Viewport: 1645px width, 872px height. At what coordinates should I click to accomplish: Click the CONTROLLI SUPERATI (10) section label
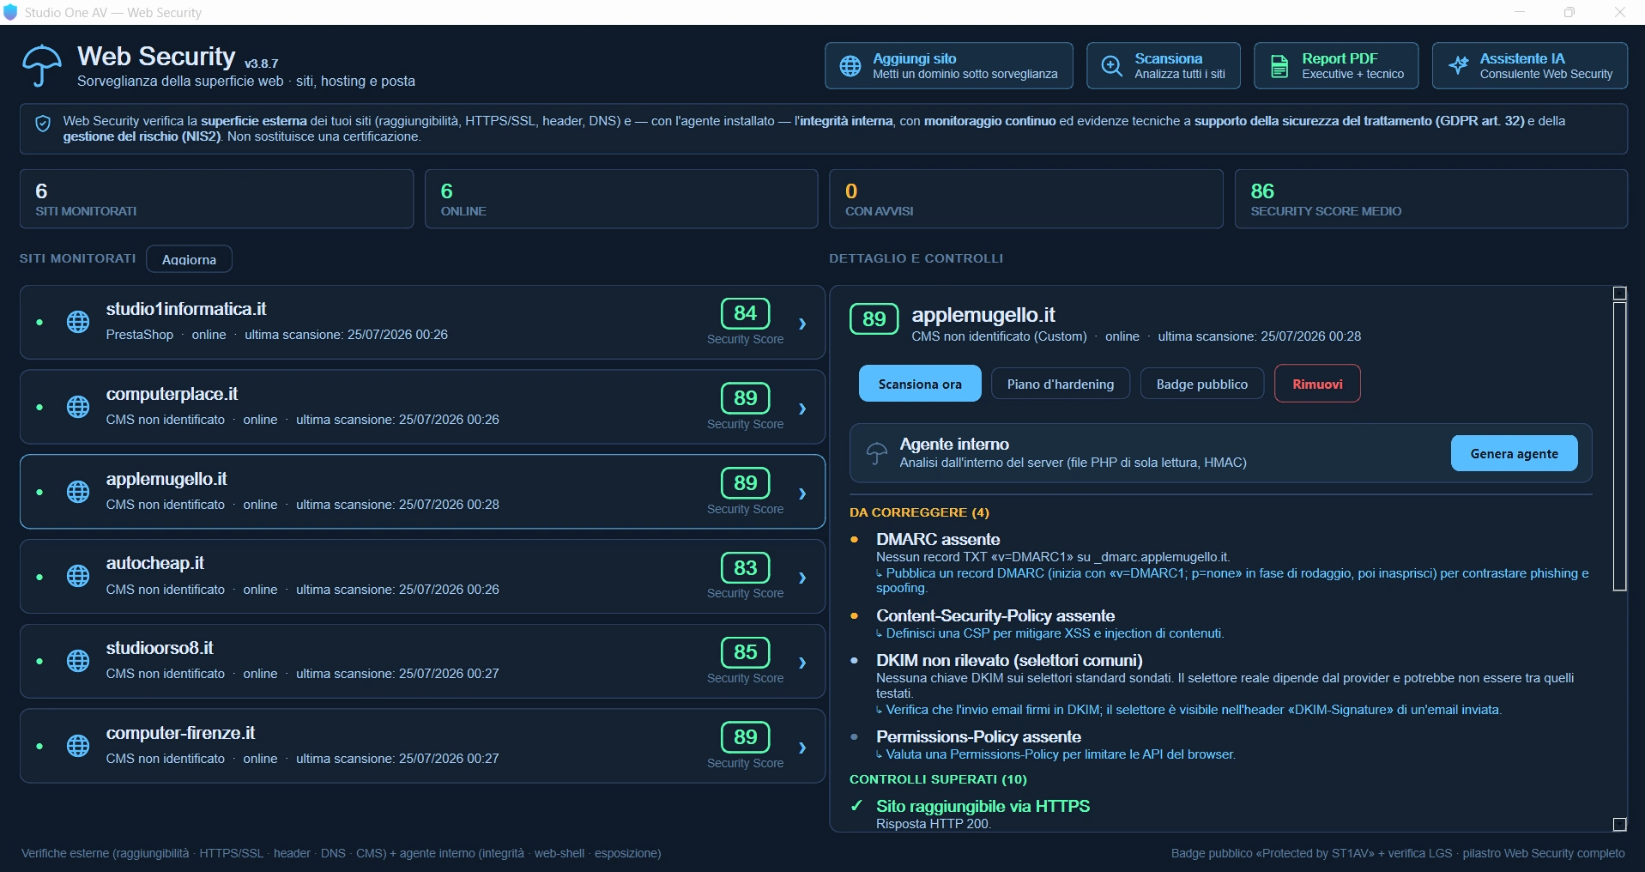click(938, 779)
